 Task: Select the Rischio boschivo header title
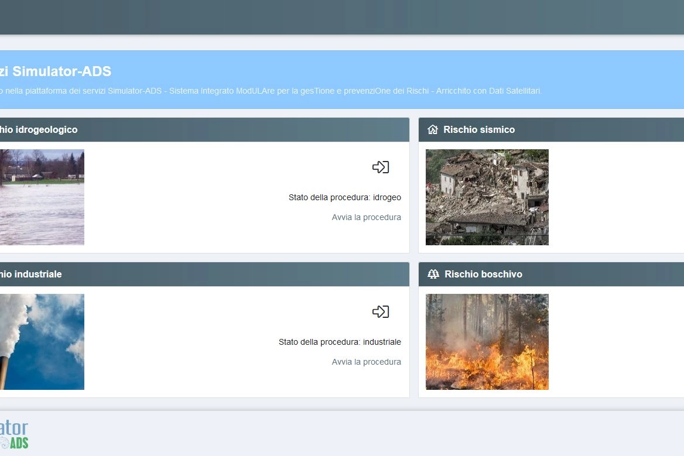[x=483, y=274]
